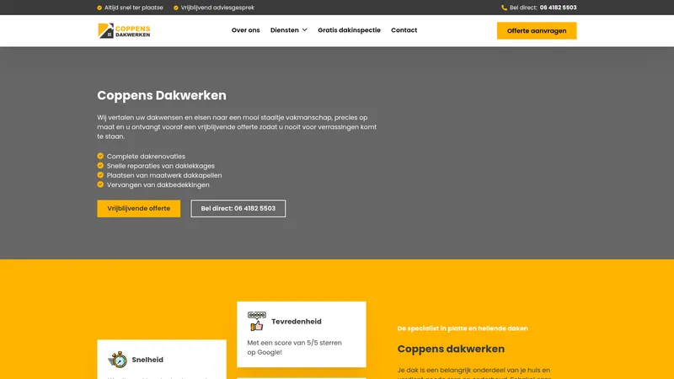Viewport: 674px width, 379px height.
Task: Click the Bel direct: 06 4182 5503 button
Action: point(238,208)
